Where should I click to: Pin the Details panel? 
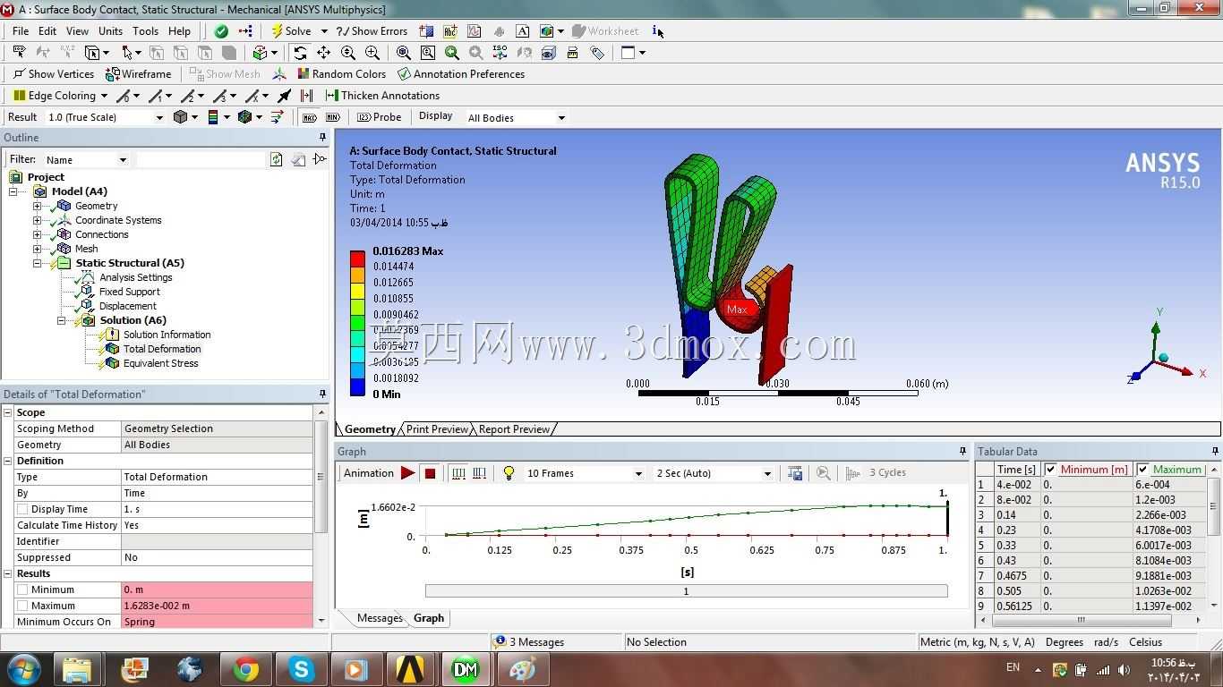tap(322, 394)
